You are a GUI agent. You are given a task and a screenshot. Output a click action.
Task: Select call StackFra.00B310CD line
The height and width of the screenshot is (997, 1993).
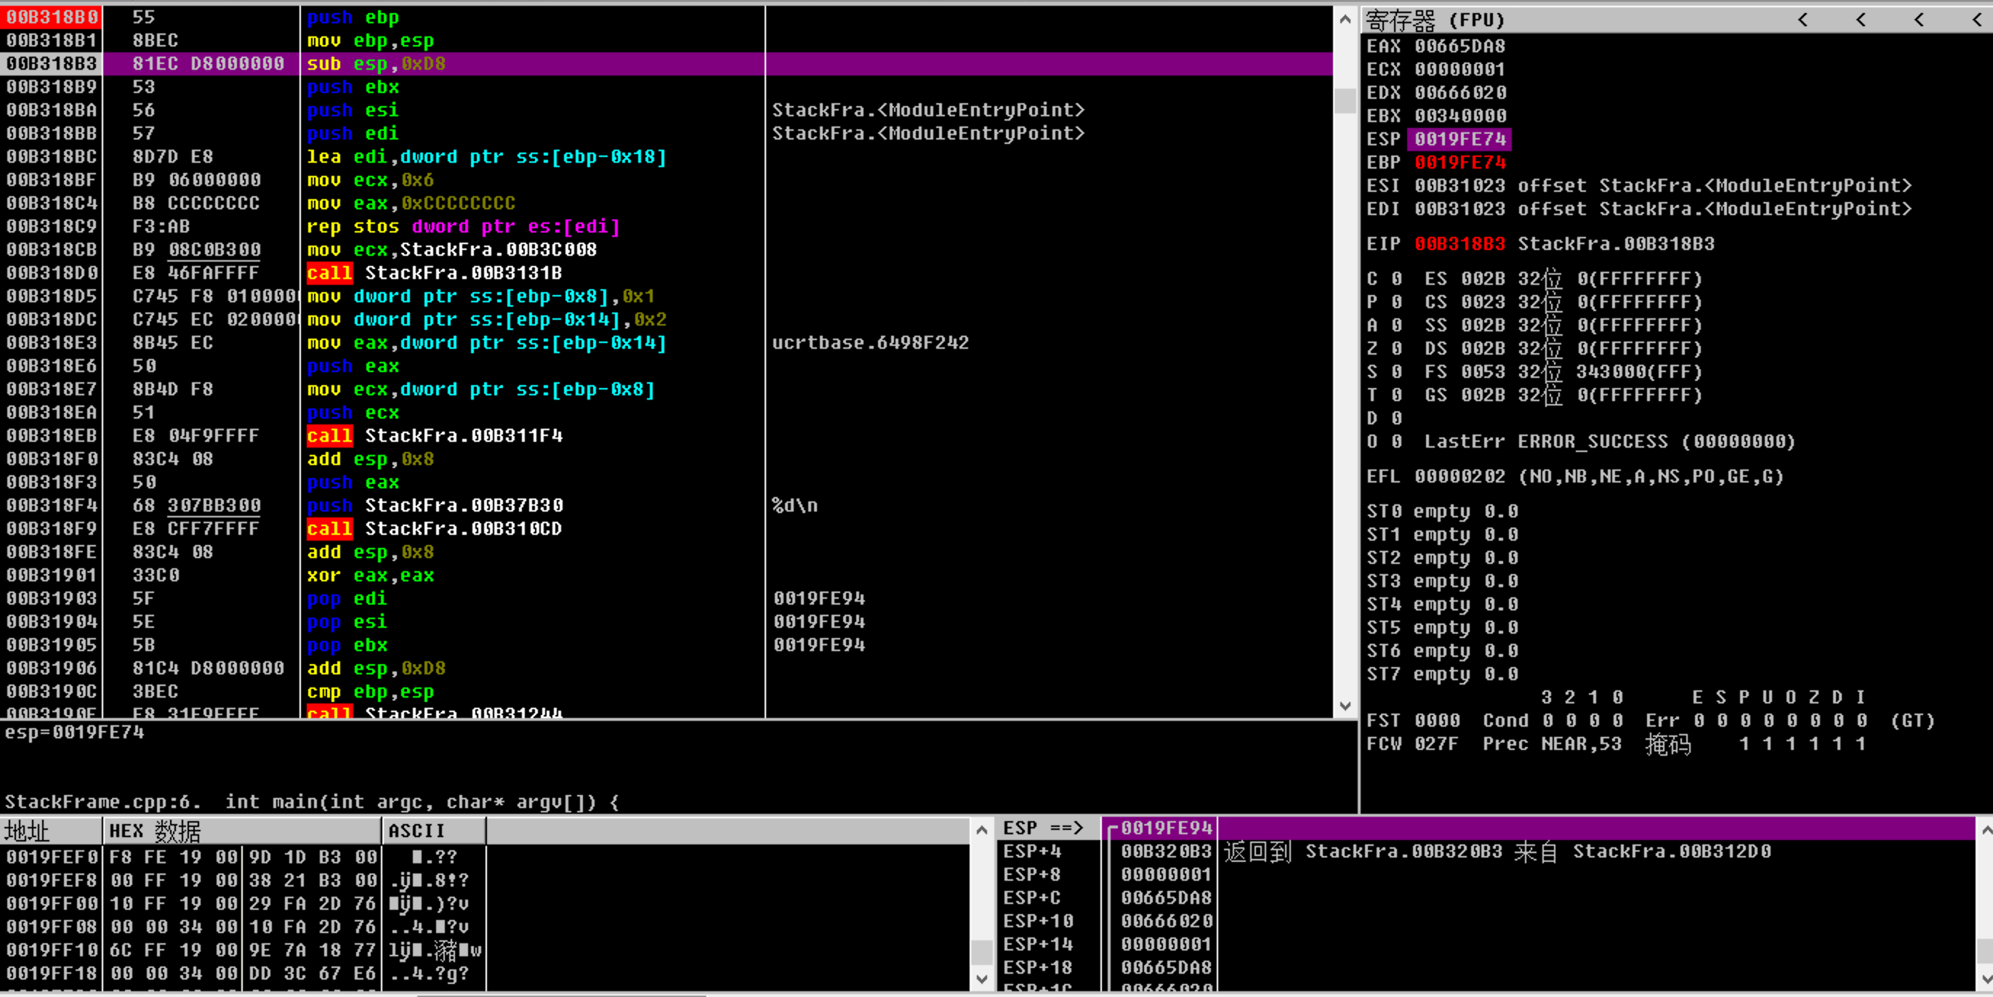434,528
